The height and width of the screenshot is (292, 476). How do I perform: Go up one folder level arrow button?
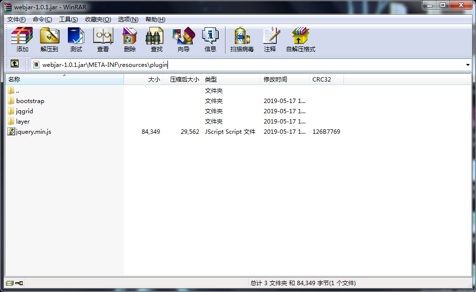[x=15, y=63]
